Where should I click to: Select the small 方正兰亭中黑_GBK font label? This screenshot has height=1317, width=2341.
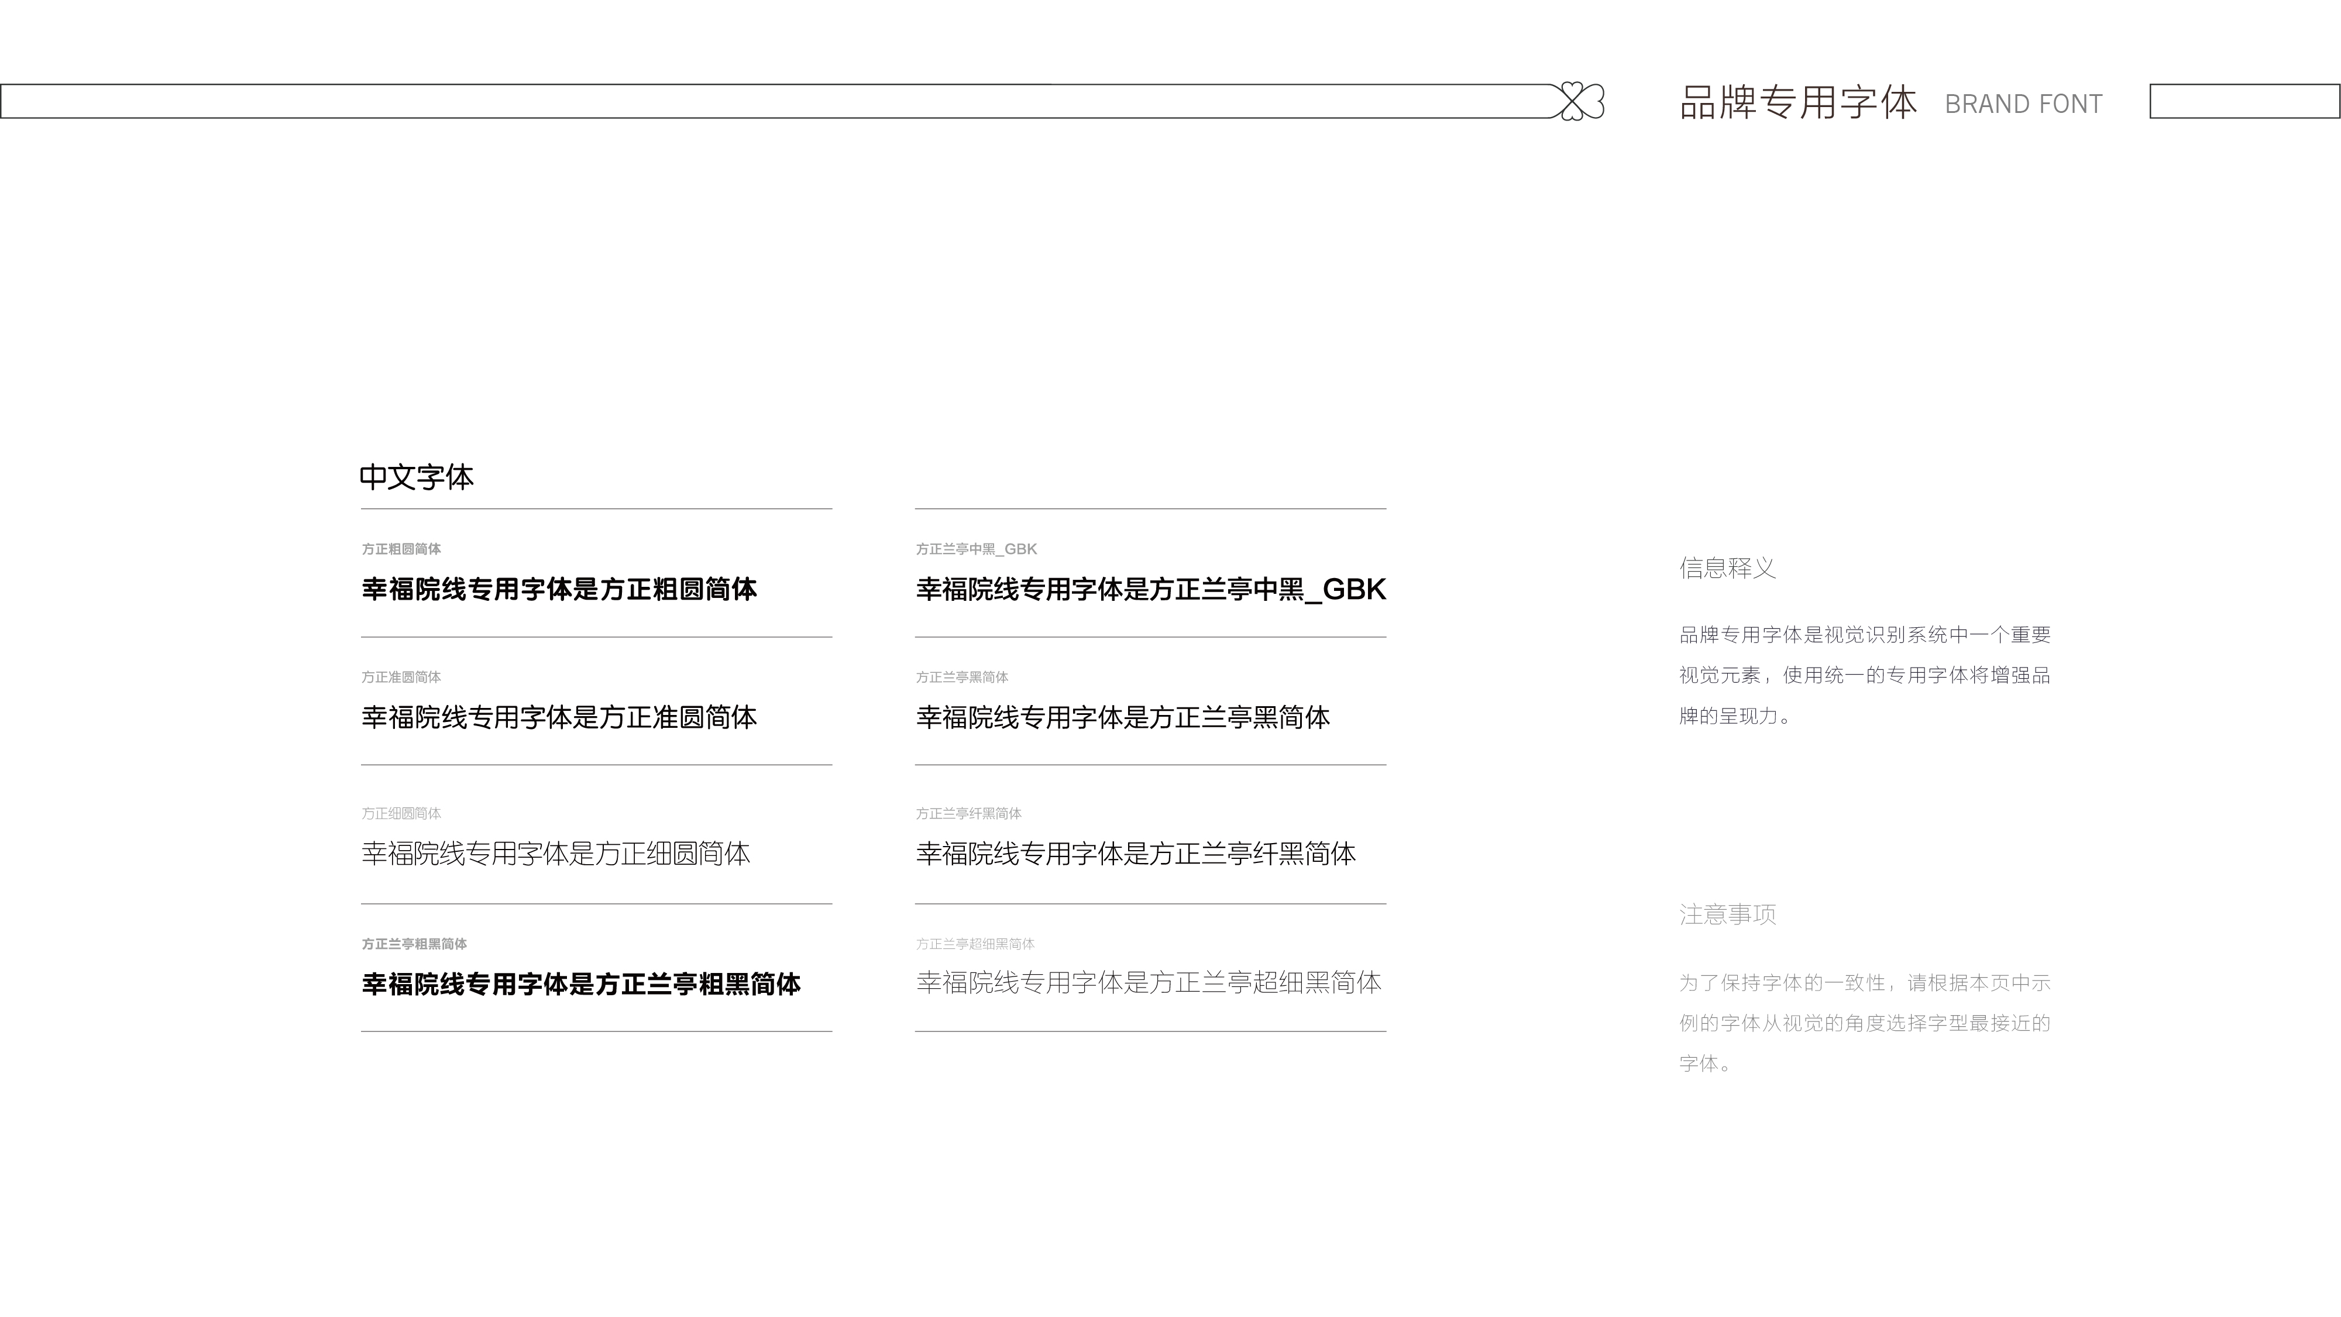976,549
